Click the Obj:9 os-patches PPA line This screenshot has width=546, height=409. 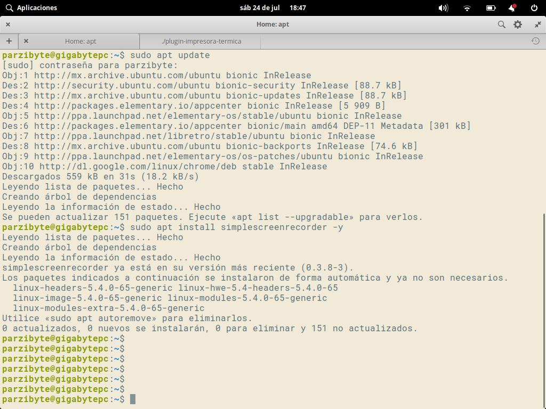pyautogui.click(x=212, y=156)
